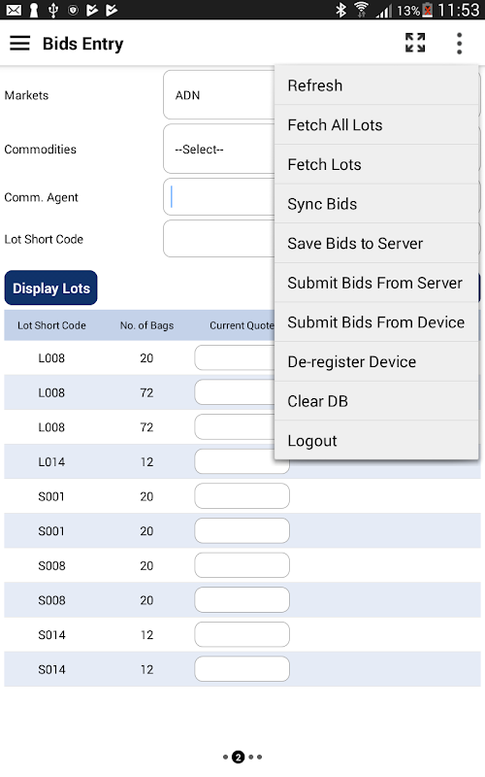The height and width of the screenshot is (777, 485).
Task: Focus the Comm. Agent input field
Action: pos(219,197)
